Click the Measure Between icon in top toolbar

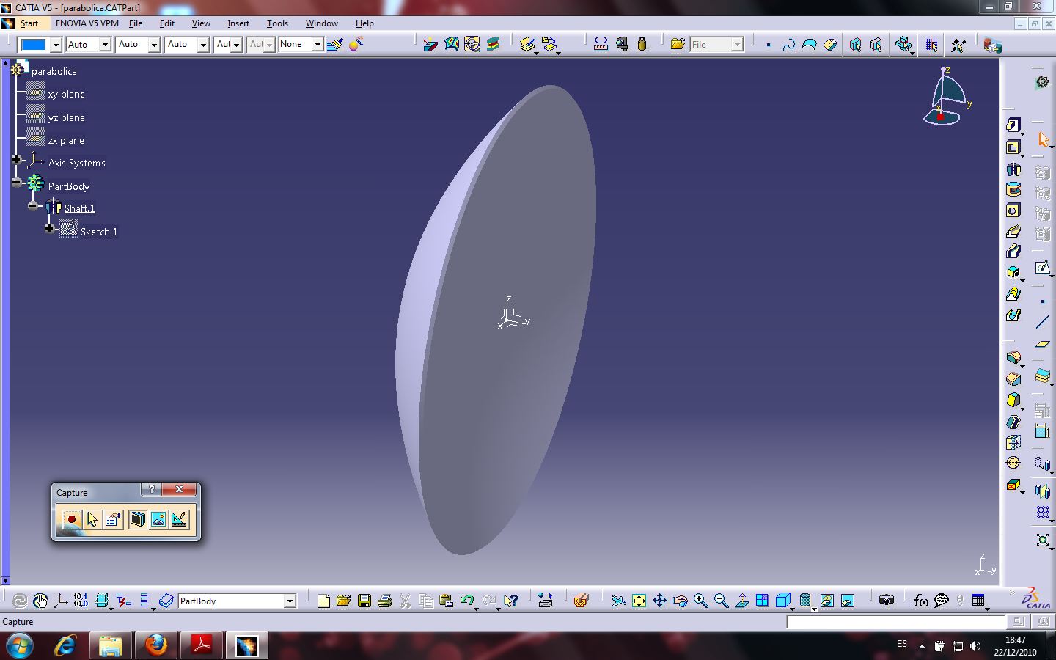point(601,44)
